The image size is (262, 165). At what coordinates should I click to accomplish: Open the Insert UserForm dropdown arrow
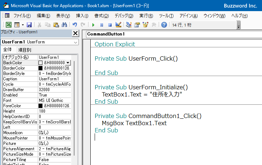click(x=23, y=25)
